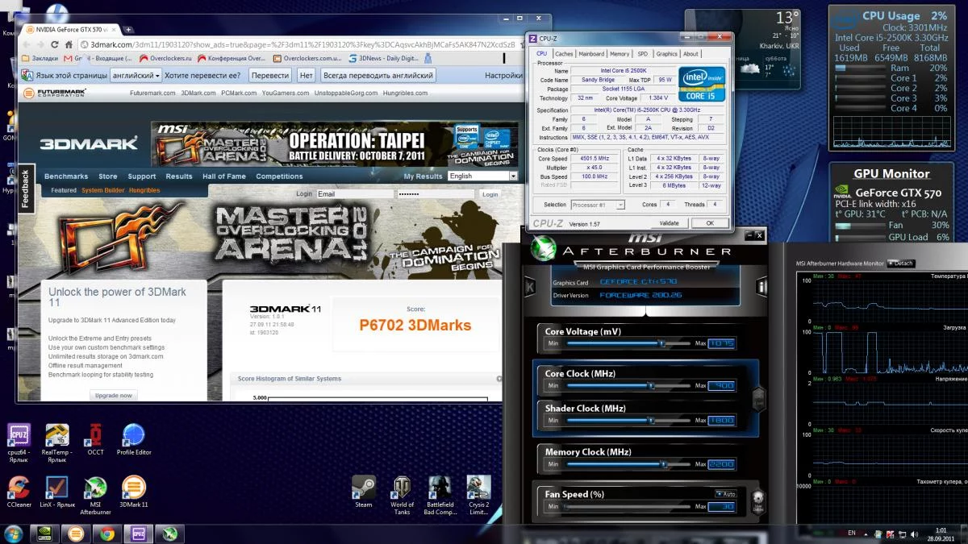Toggle the Auto fan speed button
This screenshot has height=544, width=968.
coord(725,493)
